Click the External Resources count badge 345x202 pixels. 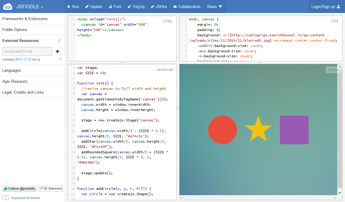[x=59, y=40]
